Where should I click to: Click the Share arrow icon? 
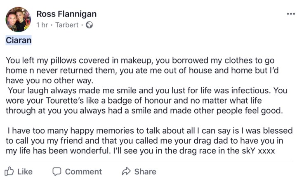126,171
